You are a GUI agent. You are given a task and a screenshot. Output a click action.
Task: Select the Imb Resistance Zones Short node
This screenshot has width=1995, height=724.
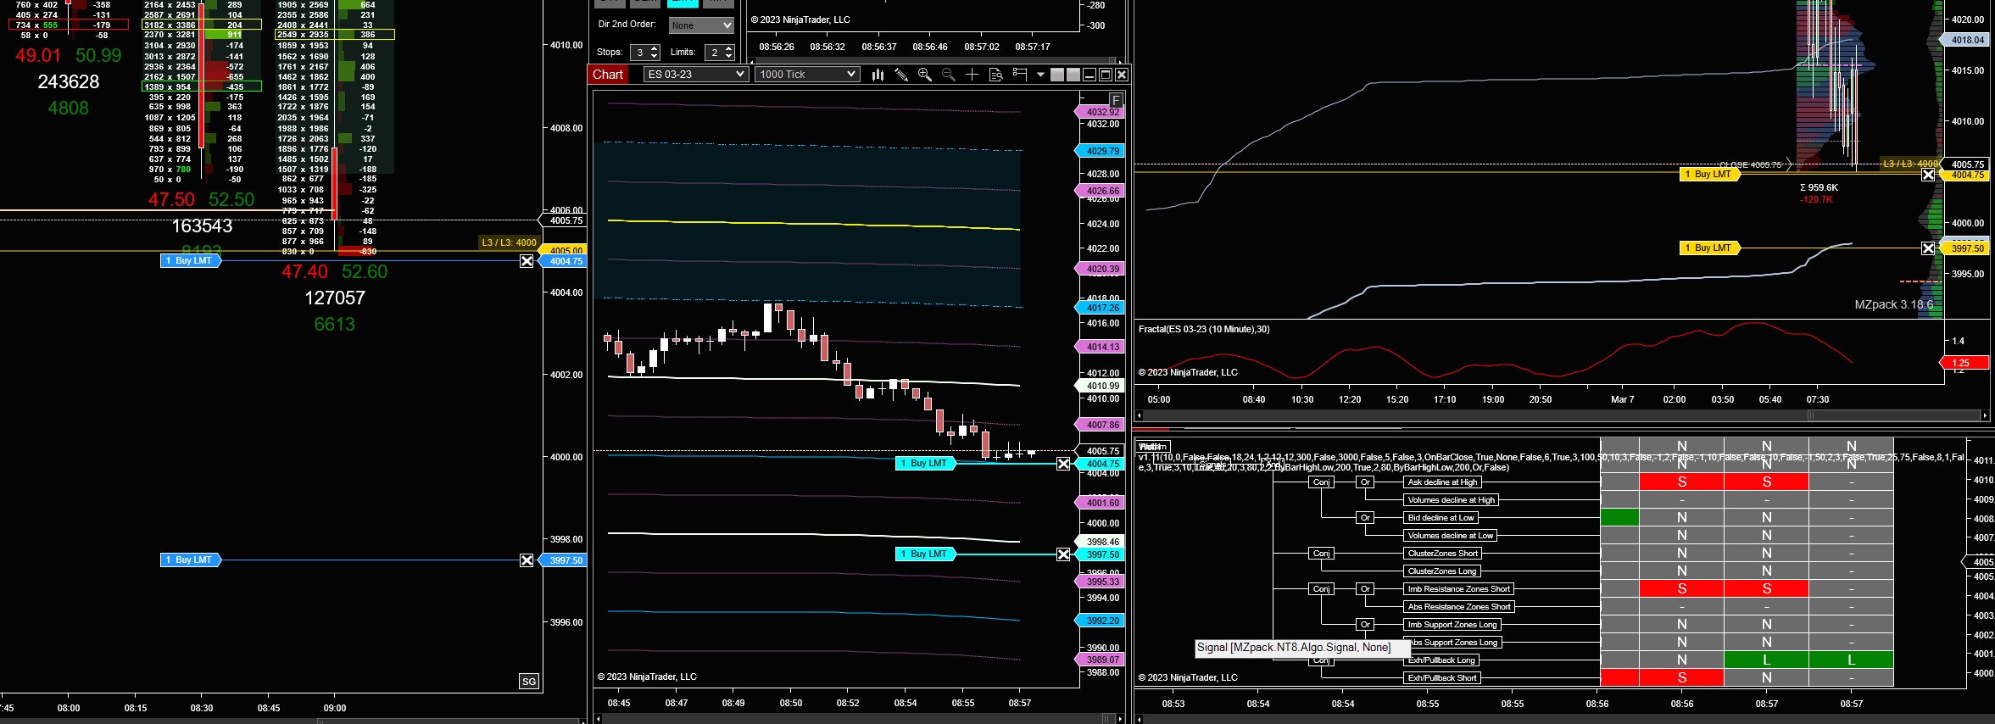pyautogui.click(x=1458, y=589)
